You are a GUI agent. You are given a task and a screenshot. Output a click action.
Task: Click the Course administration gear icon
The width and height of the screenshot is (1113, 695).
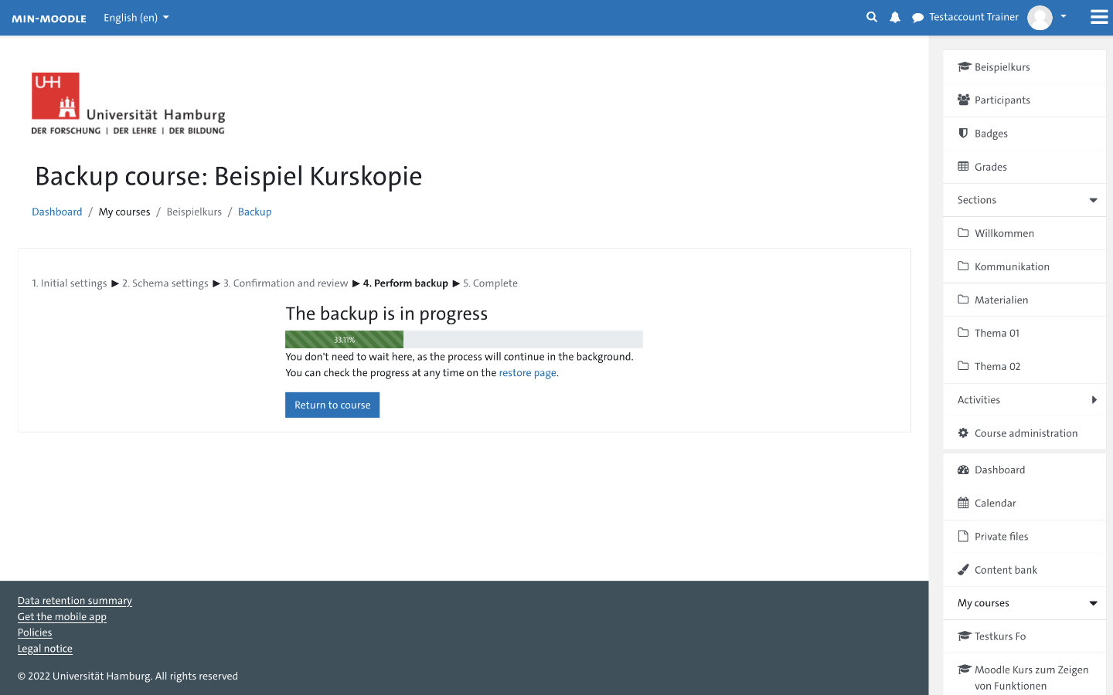[963, 432]
